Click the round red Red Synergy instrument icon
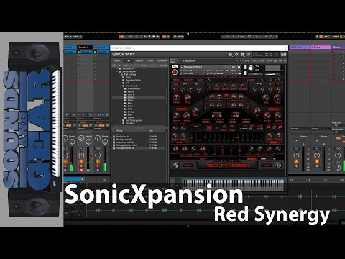Viewport: 345px width, 259px height. click(x=175, y=72)
